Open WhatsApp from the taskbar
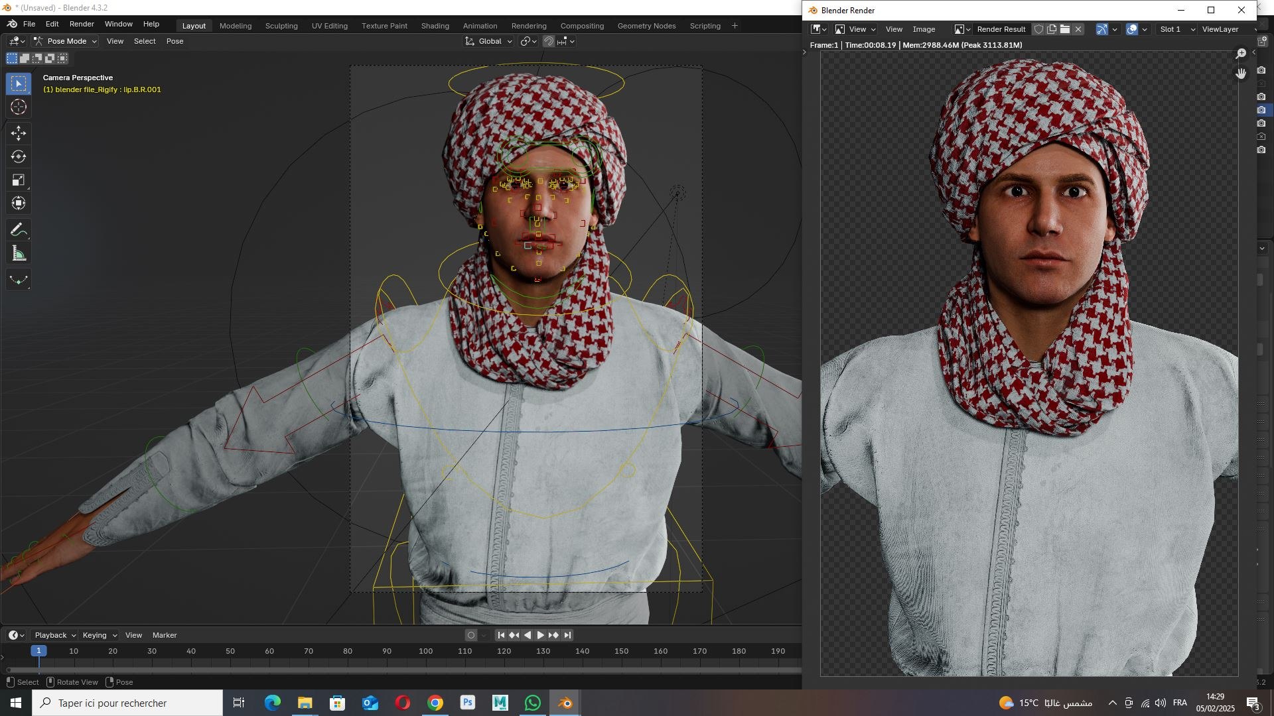1274x716 pixels. [533, 703]
